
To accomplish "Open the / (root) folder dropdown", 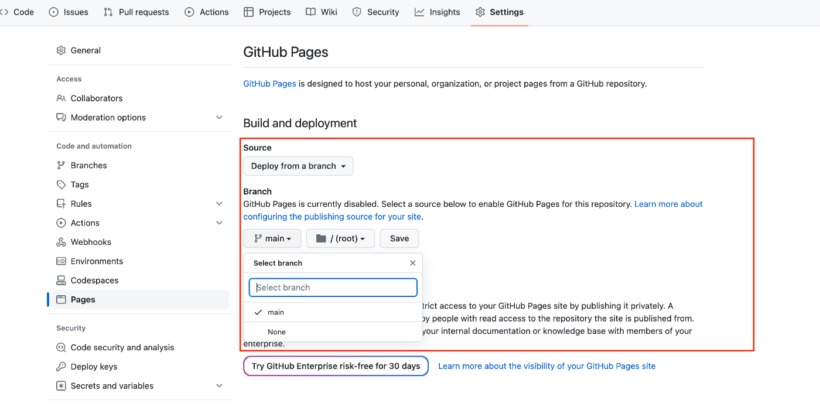I will (340, 238).
